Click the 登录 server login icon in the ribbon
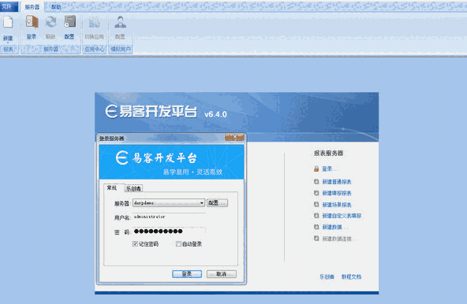The height and width of the screenshot is (304, 467). (x=32, y=22)
